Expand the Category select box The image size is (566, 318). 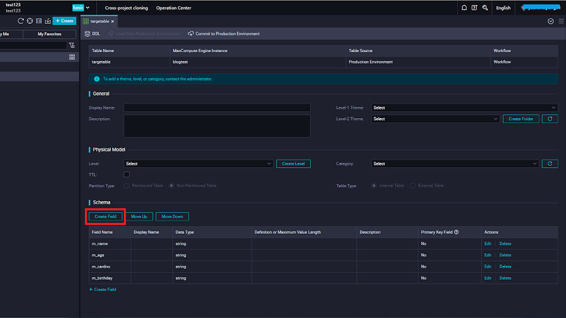click(x=455, y=163)
